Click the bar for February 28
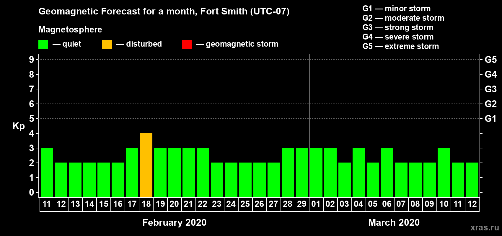The width and height of the screenshot is (502, 236). point(288,172)
